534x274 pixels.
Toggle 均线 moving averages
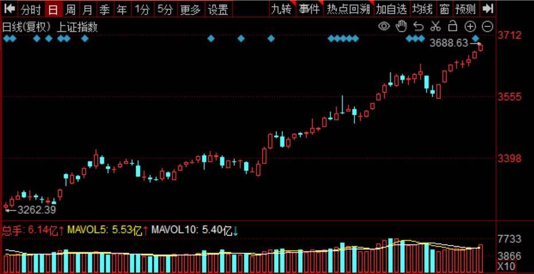(x=422, y=9)
